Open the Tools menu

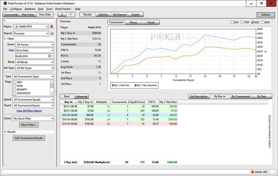49,9
